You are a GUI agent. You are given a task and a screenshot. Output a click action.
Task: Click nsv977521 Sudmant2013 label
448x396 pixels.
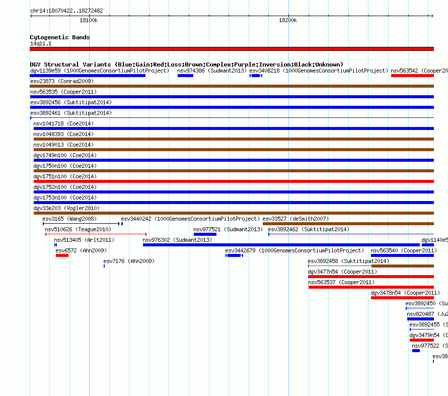point(228,229)
